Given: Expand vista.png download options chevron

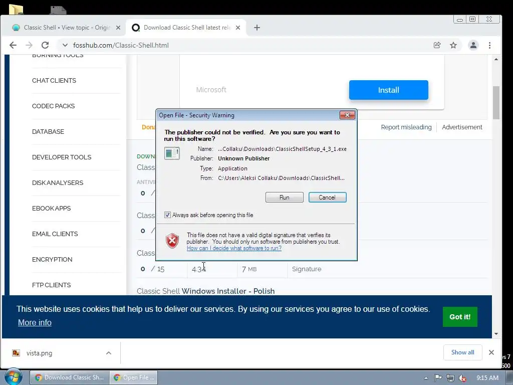Looking at the screenshot, I should (x=109, y=353).
